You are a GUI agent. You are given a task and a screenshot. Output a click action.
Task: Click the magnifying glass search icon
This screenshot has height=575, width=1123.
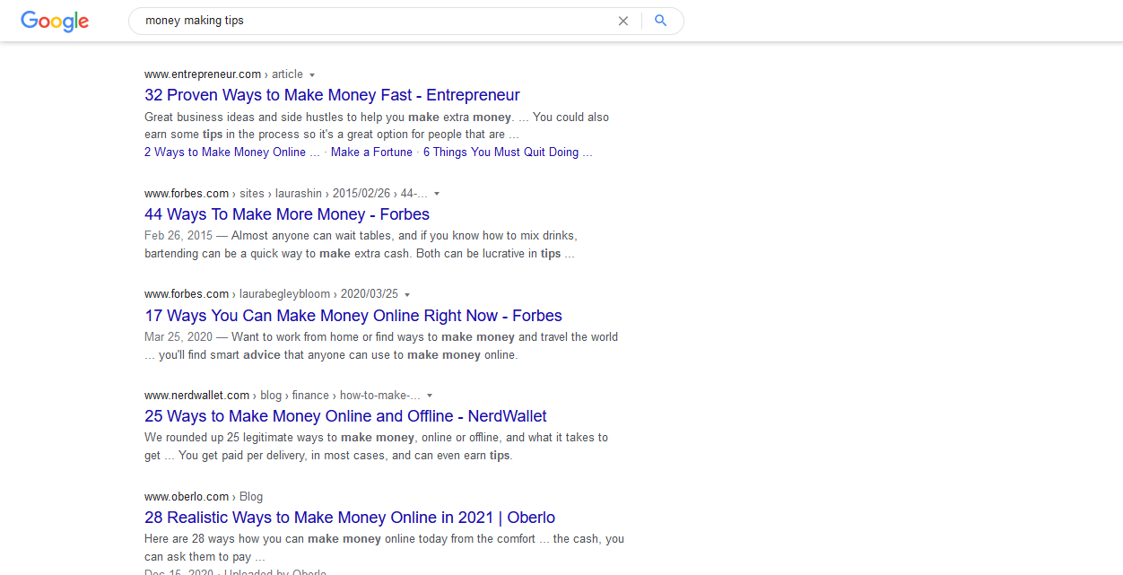tap(661, 21)
